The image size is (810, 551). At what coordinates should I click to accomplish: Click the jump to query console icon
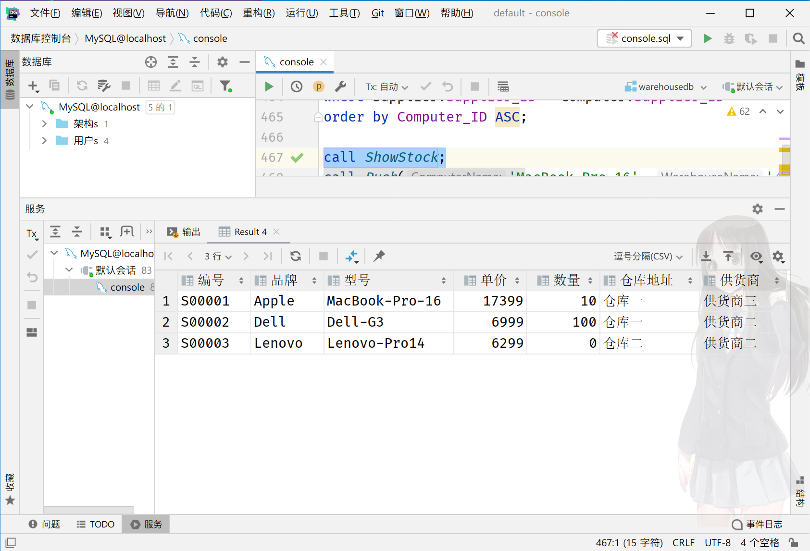pyautogui.click(x=198, y=86)
